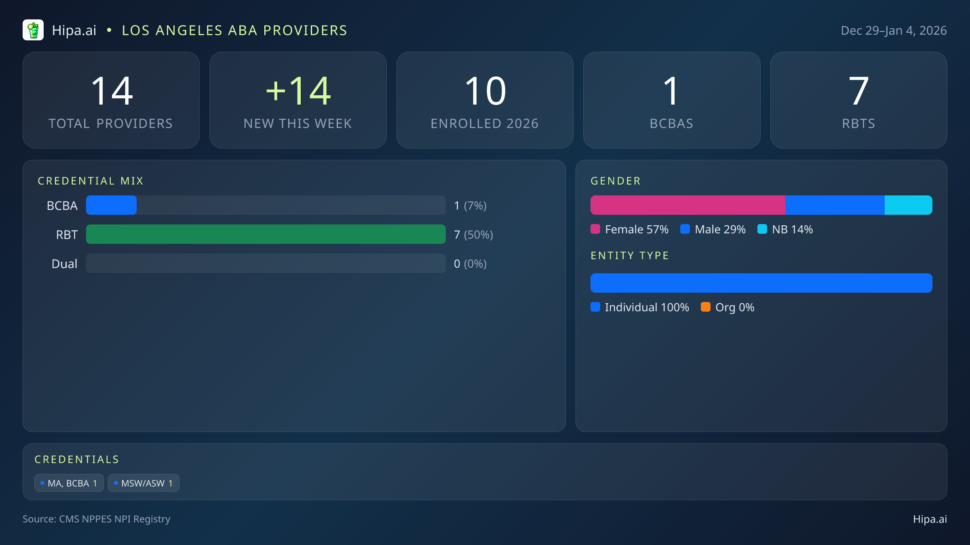Expand the Credentials panel

coord(77,459)
